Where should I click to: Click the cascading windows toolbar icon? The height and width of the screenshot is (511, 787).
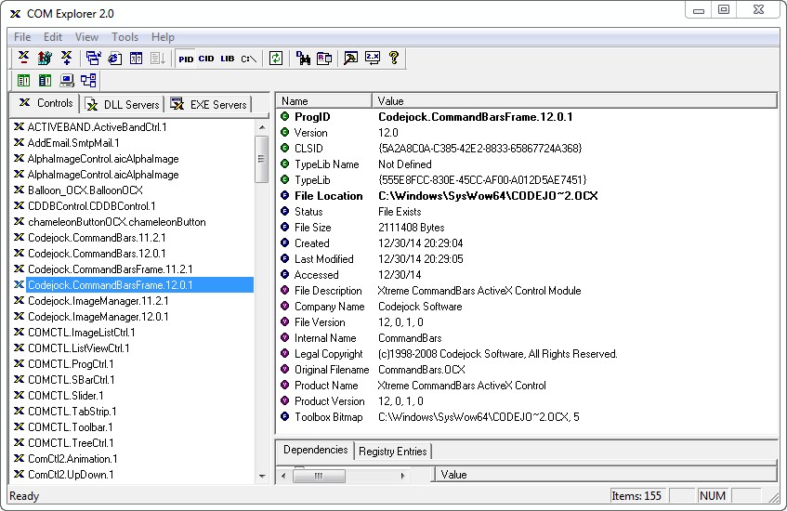(93, 59)
